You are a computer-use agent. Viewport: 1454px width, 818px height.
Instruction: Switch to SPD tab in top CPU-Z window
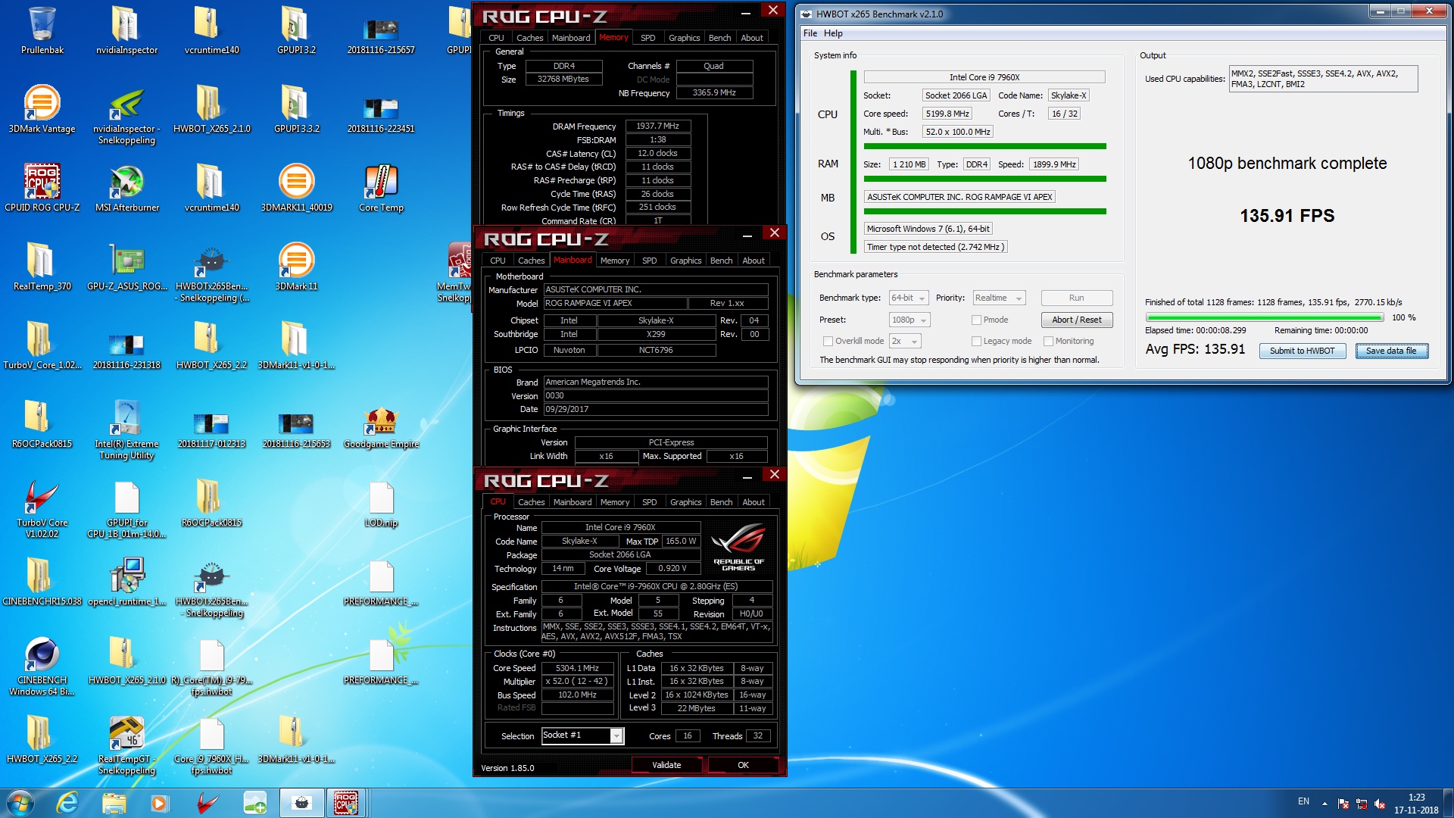pyautogui.click(x=647, y=38)
